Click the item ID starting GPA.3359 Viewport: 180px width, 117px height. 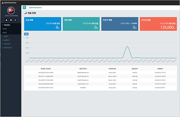point(46,80)
